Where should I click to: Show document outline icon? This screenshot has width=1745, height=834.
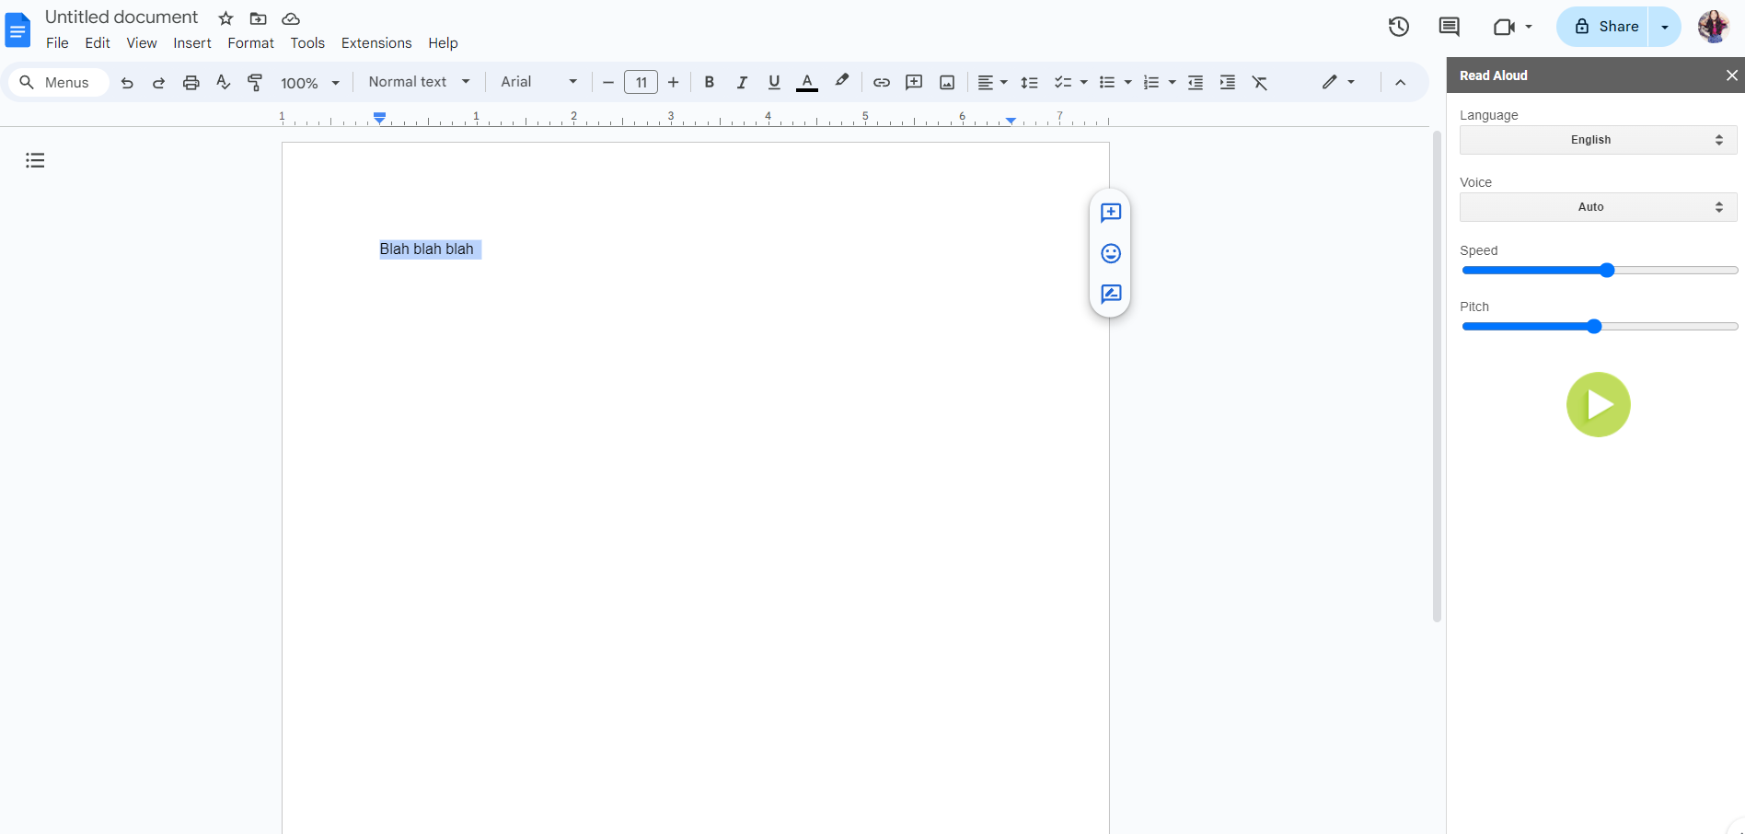pos(35,161)
